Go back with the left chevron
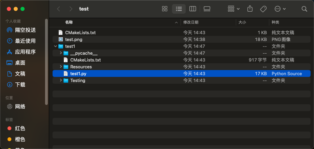 tap(59, 9)
